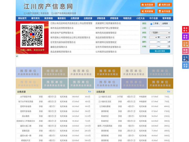Viewport: 189px width, 142px height.
Task: Go to 网站首页 in navigation
Action: pos(22,18)
